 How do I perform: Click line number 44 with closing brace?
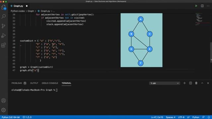(x=14, y=60)
